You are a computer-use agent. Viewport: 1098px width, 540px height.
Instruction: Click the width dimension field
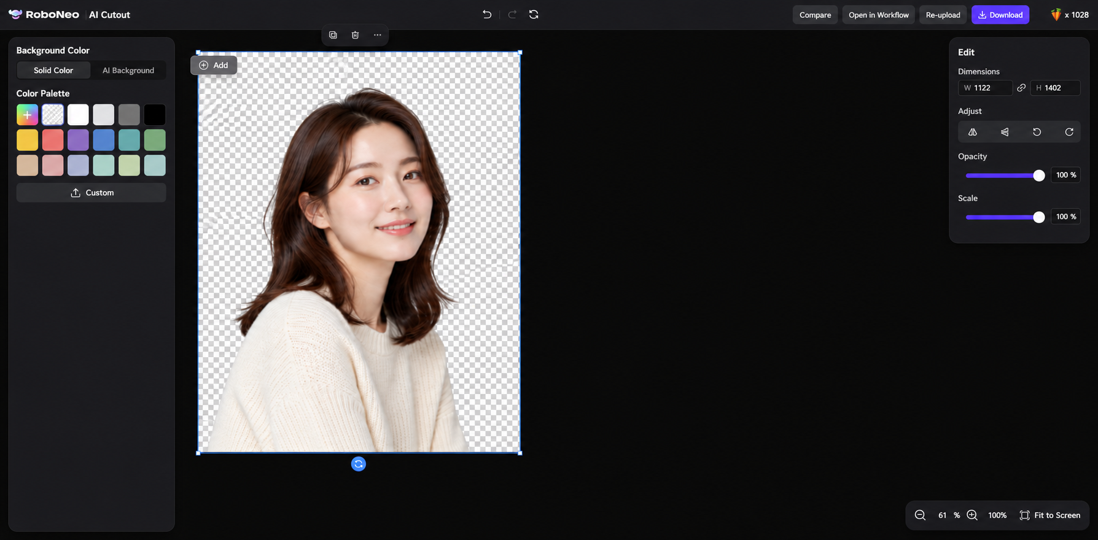985,88
